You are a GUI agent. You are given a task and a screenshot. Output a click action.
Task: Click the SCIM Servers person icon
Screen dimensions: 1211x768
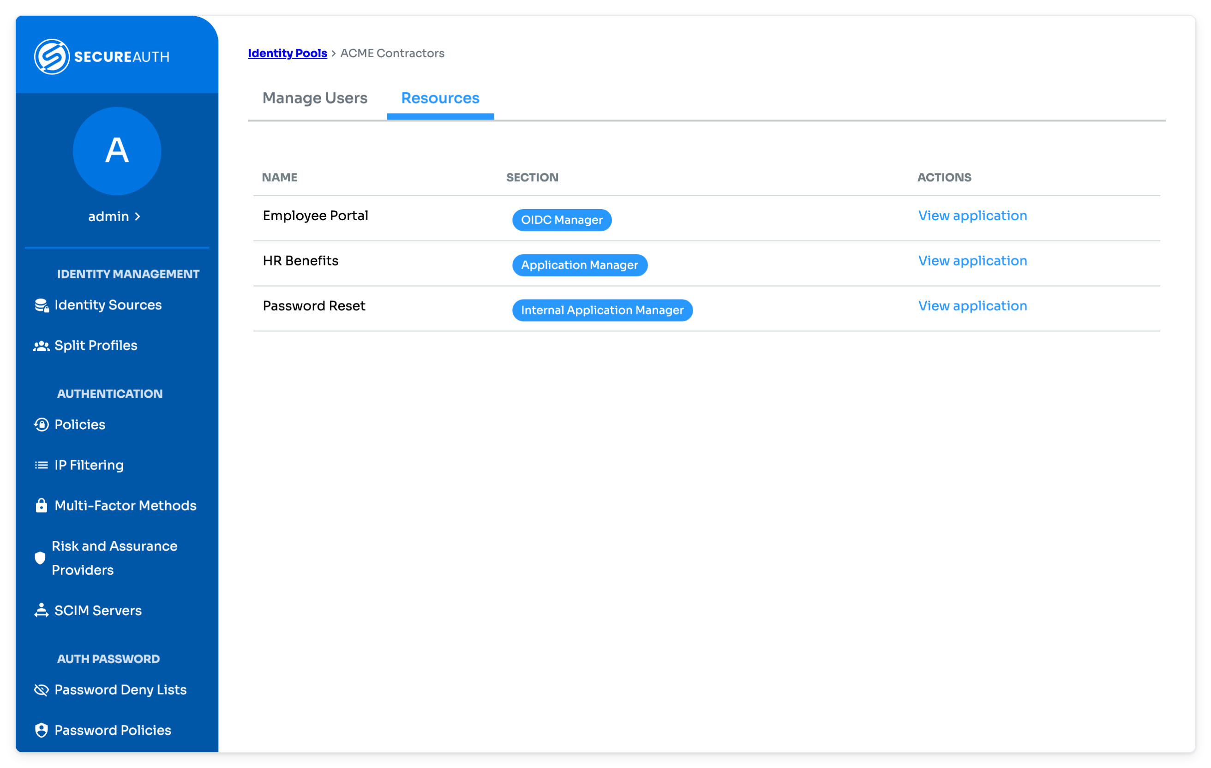(41, 610)
